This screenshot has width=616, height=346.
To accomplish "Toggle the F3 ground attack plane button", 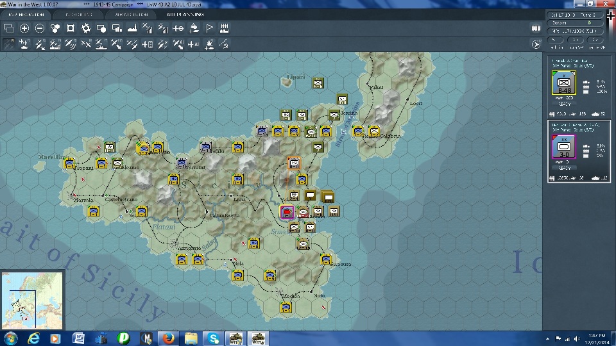I will click(40, 44).
